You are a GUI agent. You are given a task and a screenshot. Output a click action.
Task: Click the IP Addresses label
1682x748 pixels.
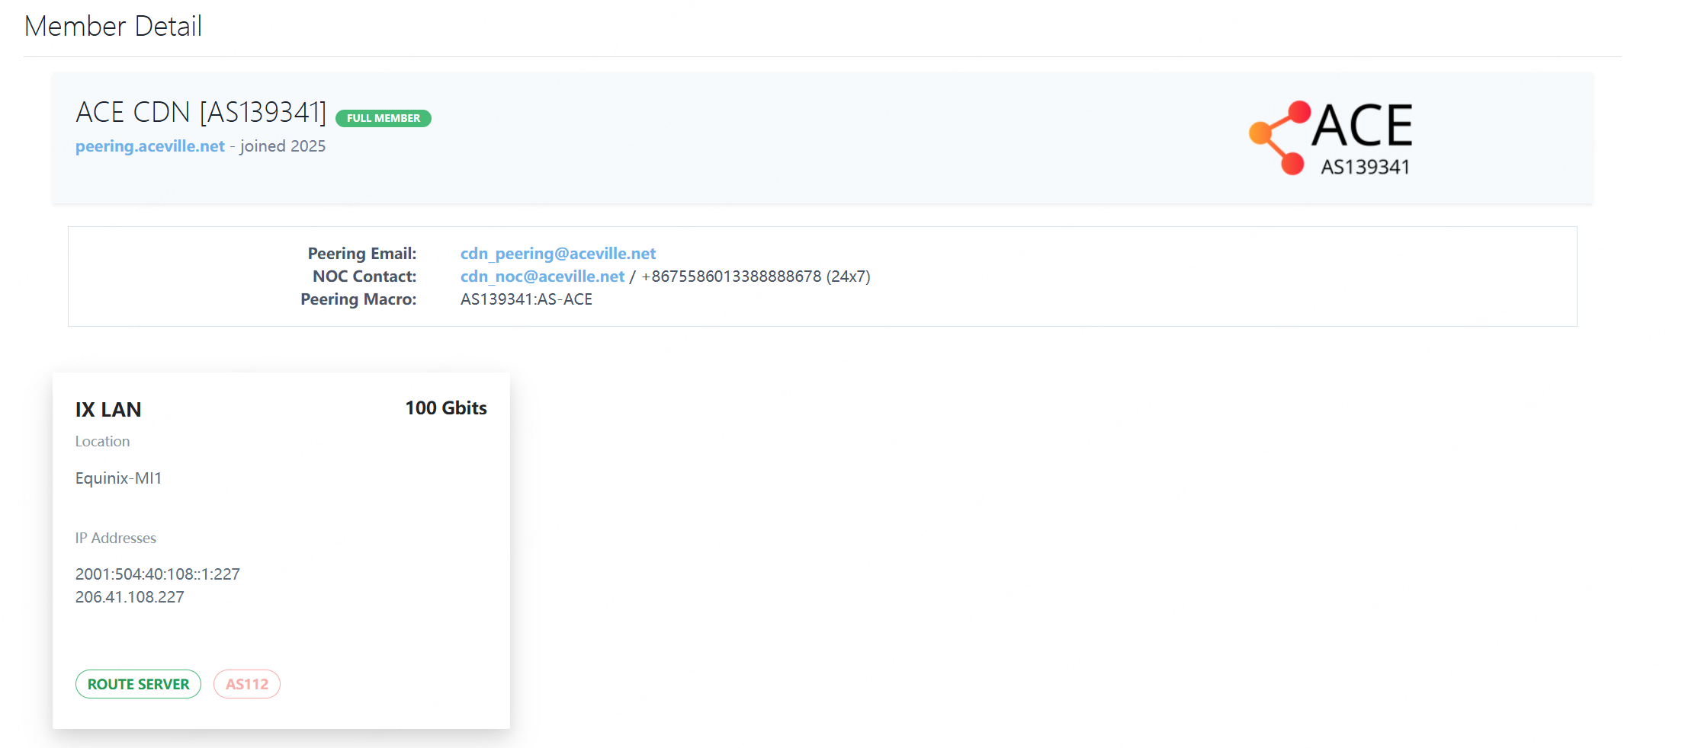click(115, 539)
